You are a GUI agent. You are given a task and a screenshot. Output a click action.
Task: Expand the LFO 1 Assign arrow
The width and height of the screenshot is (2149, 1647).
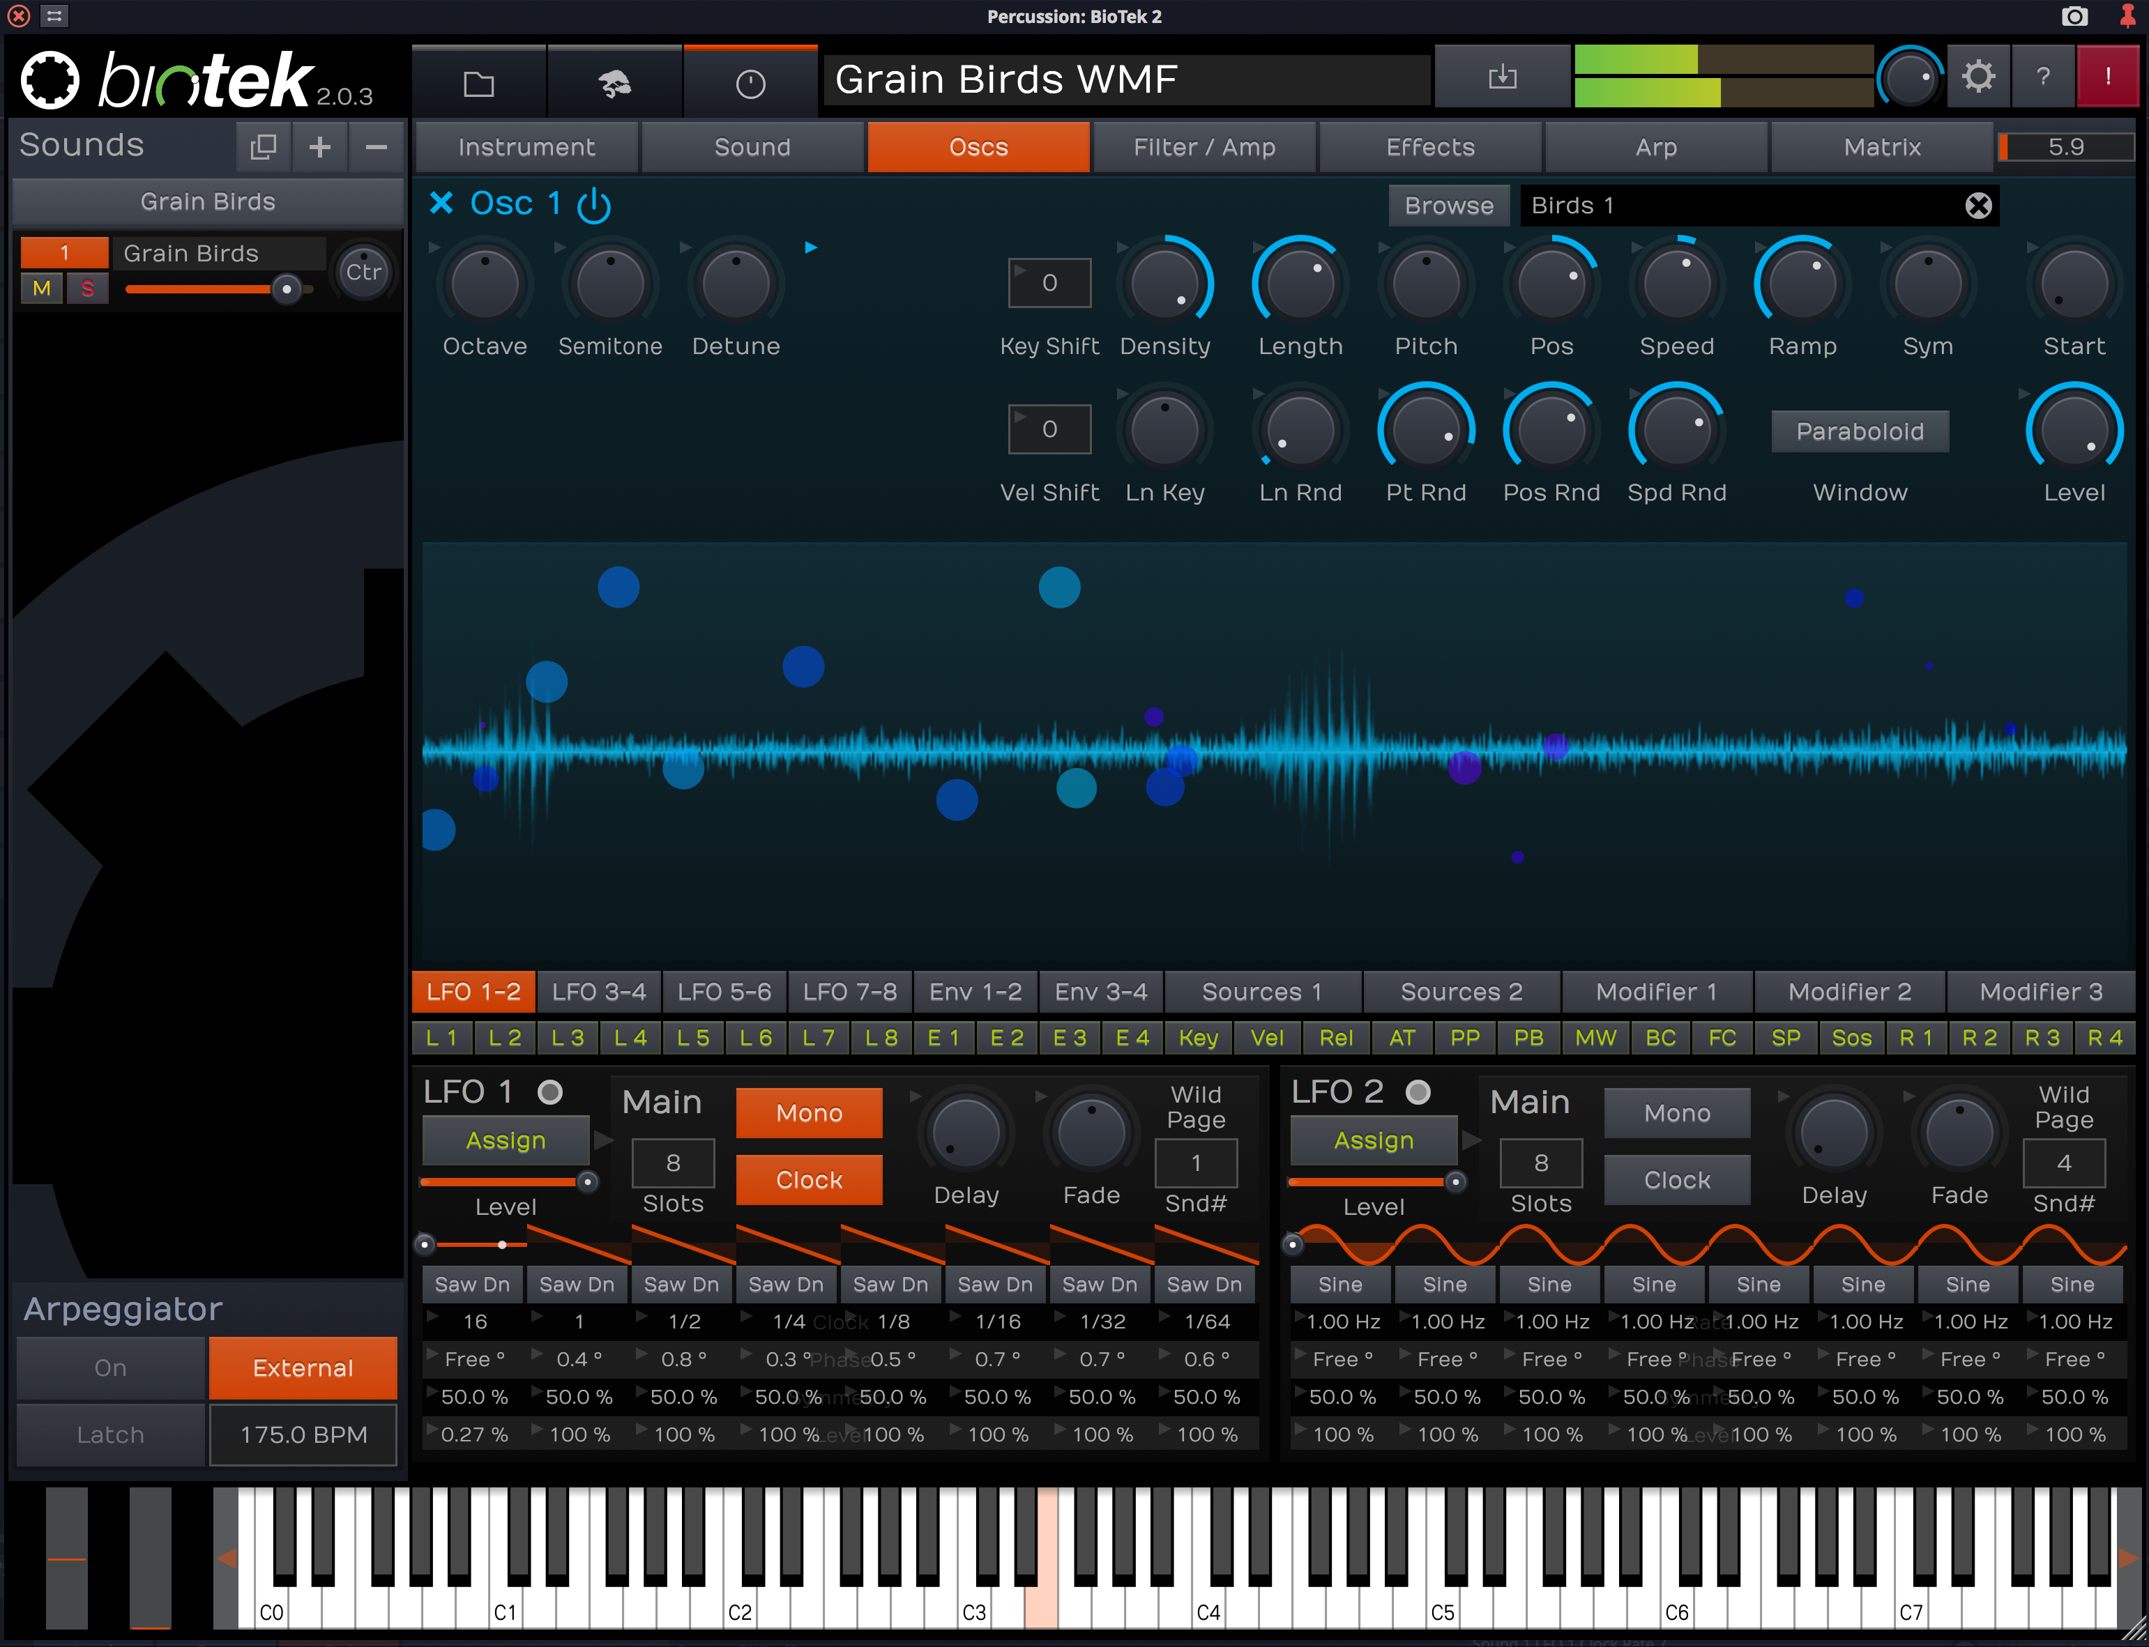pos(602,1140)
